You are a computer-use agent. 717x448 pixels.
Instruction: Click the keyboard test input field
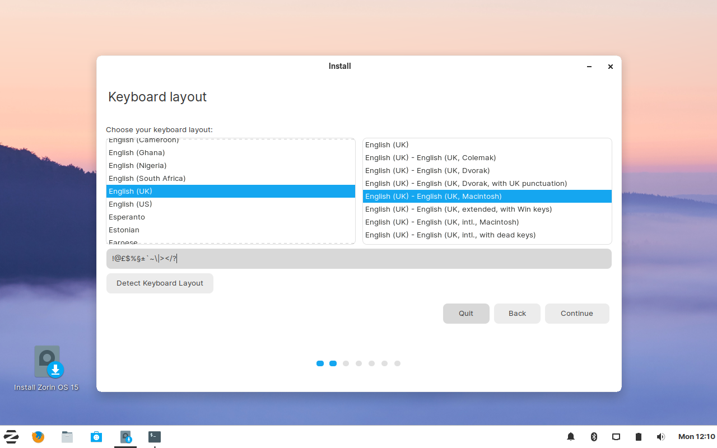tap(359, 259)
